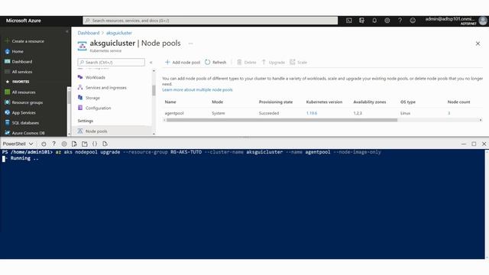Screen dimensions: 489x275
Task: Open the notifications bell
Action: click(374, 21)
